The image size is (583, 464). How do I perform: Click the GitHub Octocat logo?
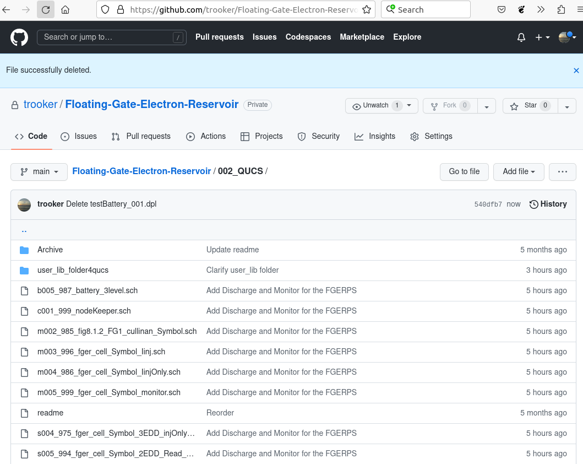(x=19, y=37)
